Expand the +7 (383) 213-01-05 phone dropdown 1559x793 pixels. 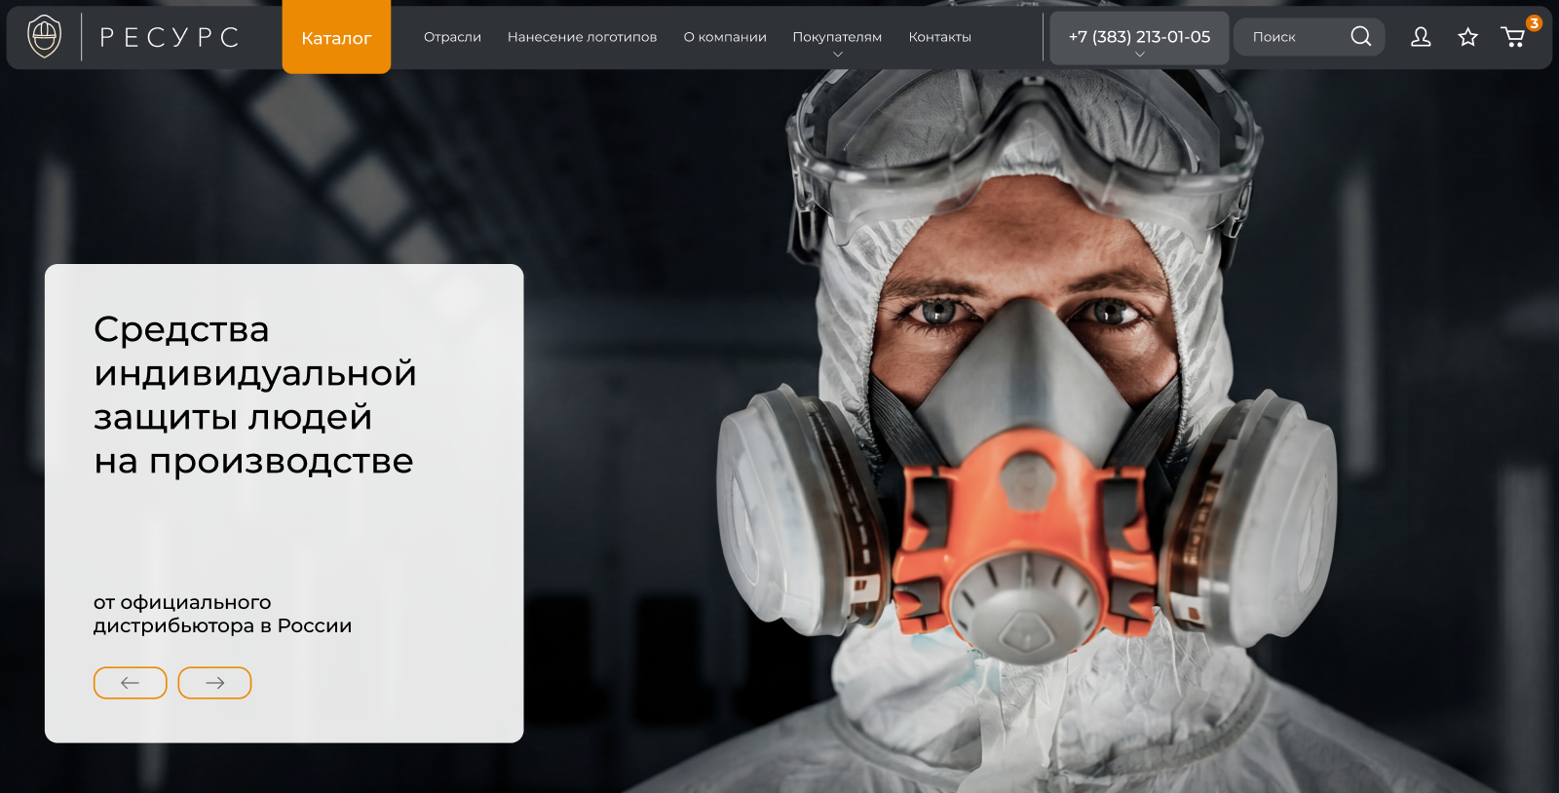click(1139, 38)
